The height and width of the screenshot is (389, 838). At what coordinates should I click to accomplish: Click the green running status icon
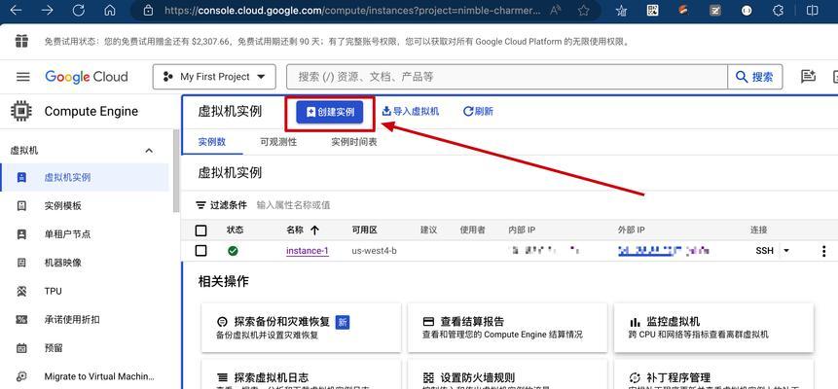[233, 251]
